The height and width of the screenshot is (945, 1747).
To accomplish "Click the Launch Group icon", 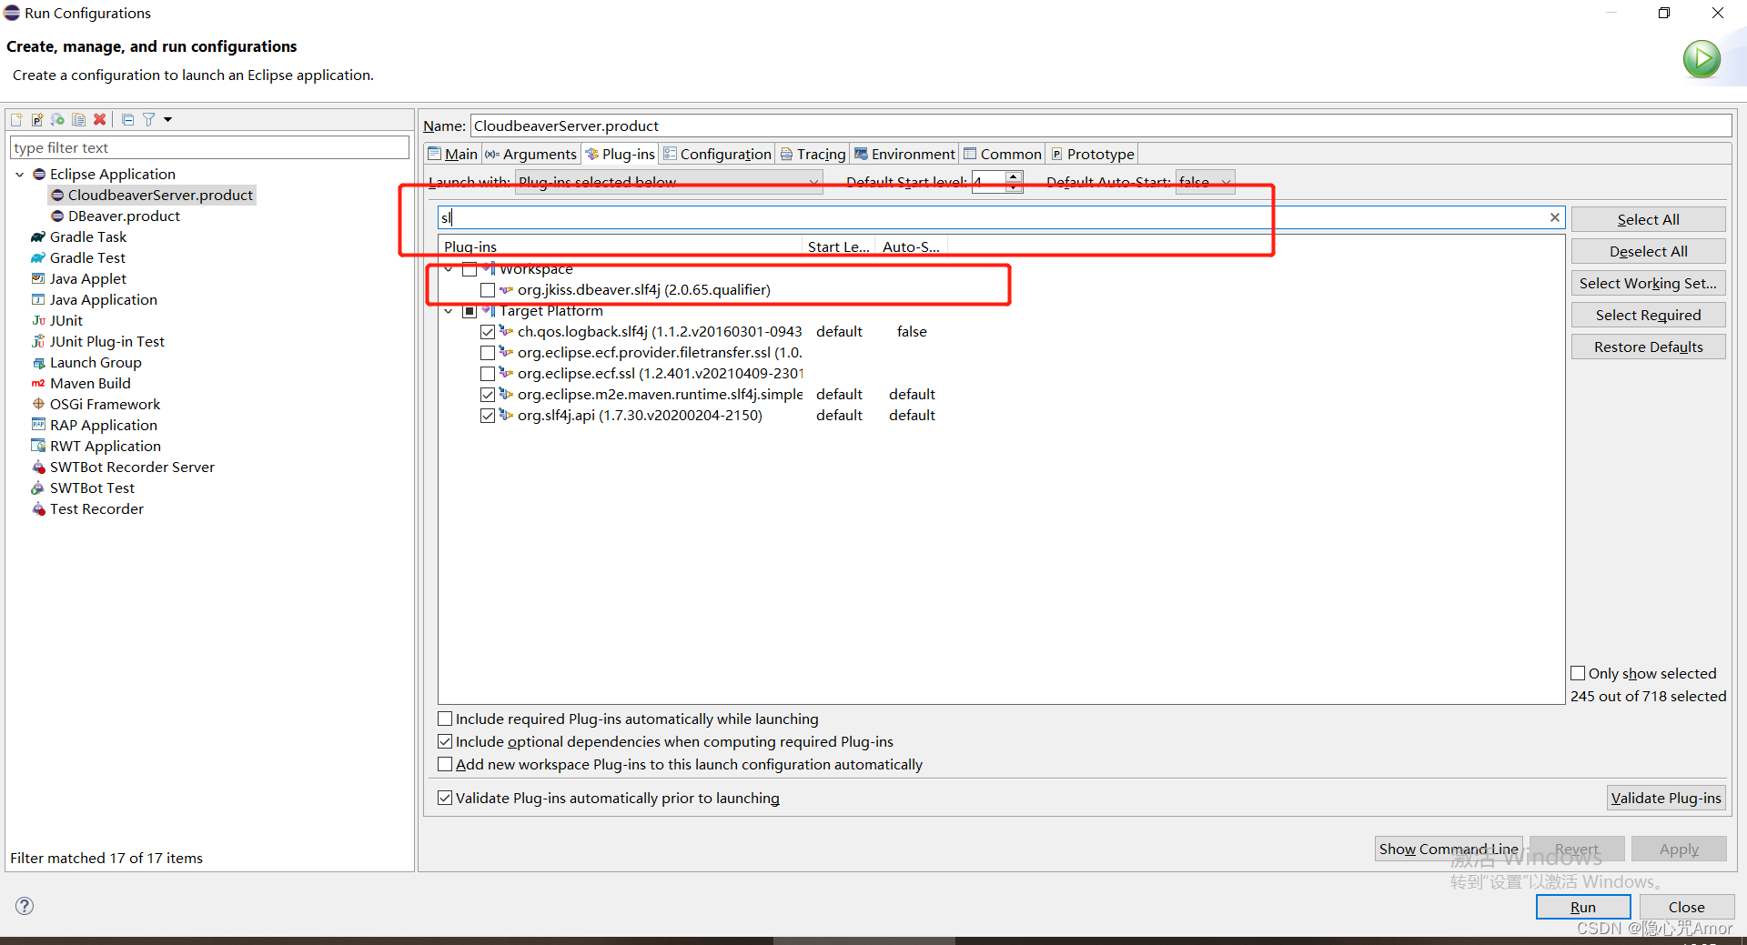I will coord(38,362).
